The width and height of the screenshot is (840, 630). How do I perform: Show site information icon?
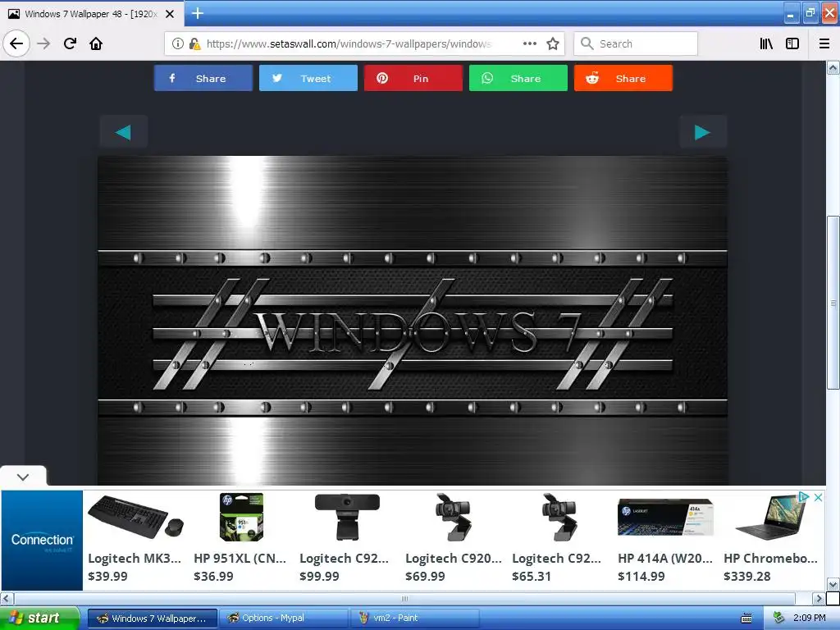pos(178,43)
